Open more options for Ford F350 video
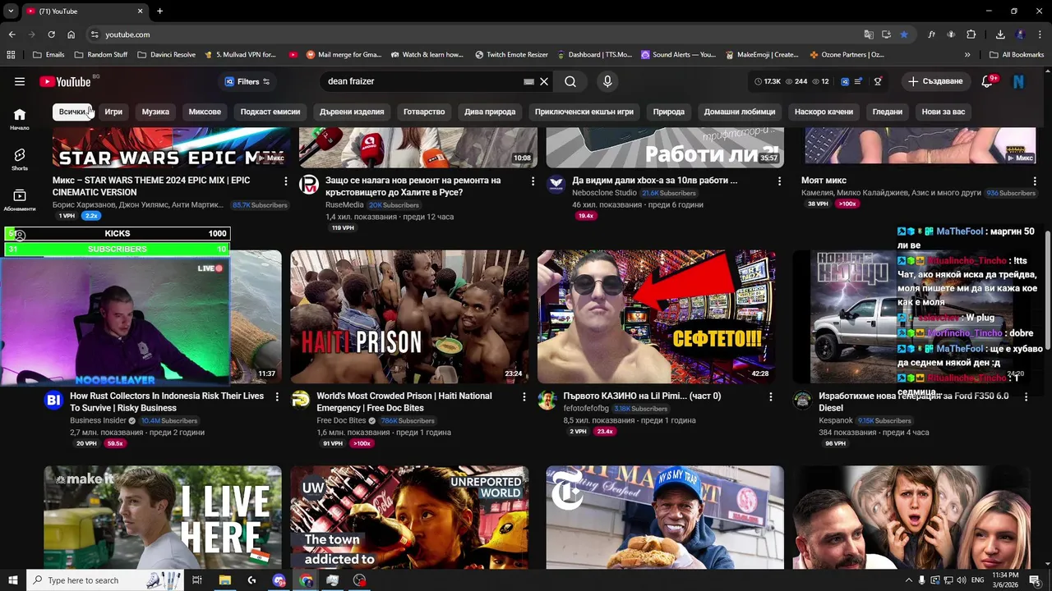Image resolution: width=1052 pixels, height=591 pixels. click(1027, 396)
